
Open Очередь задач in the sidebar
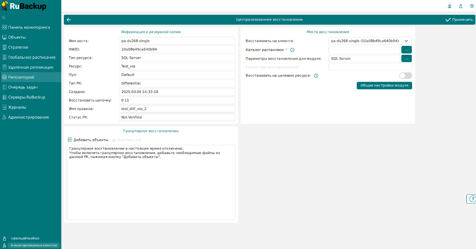tap(23, 87)
